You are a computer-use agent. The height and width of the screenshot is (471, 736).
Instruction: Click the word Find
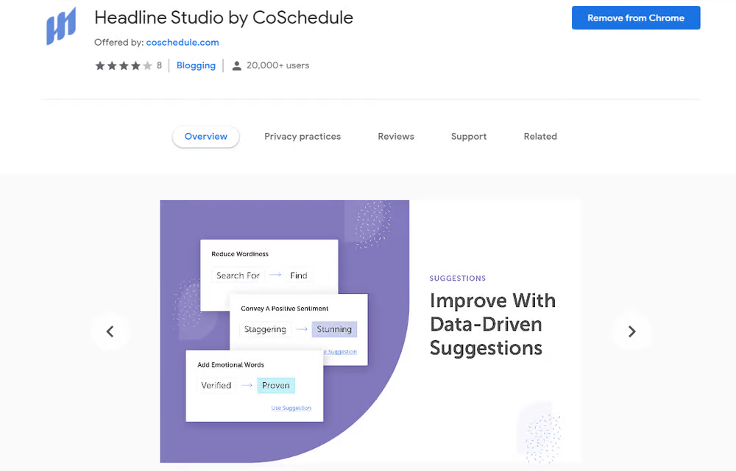299,276
